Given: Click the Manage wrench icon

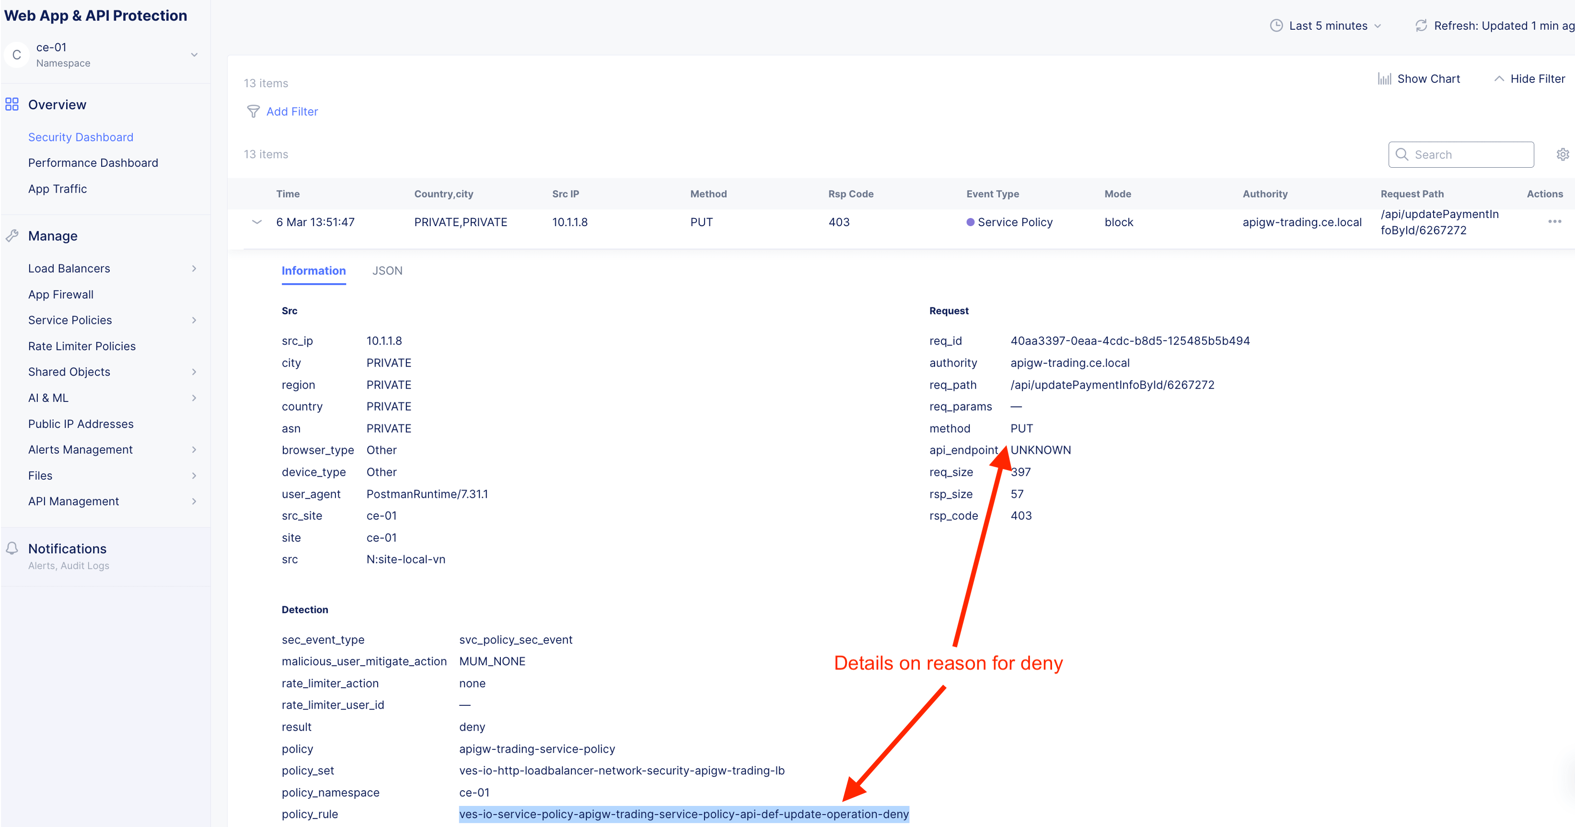Looking at the screenshot, I should pyautogui.click(x=12, y=235).
